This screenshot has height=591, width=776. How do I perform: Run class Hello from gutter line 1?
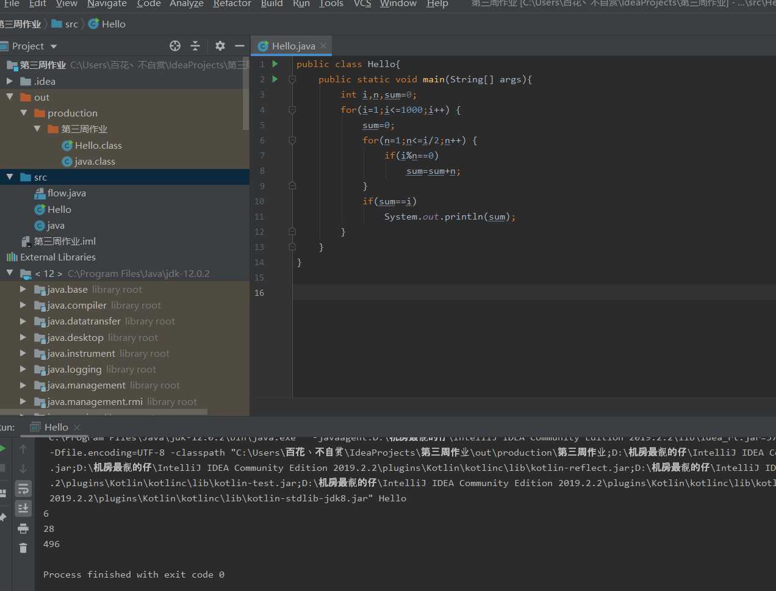tap(275, 63)
